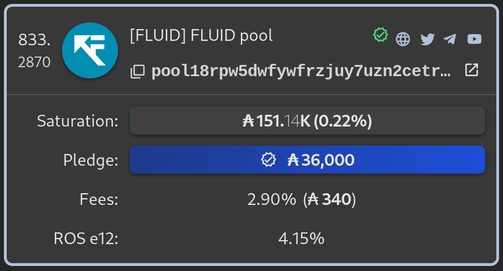This screenshot has width=503, height=271.
Task: Click the pledge verified check icon
Action: coord(268,160)
